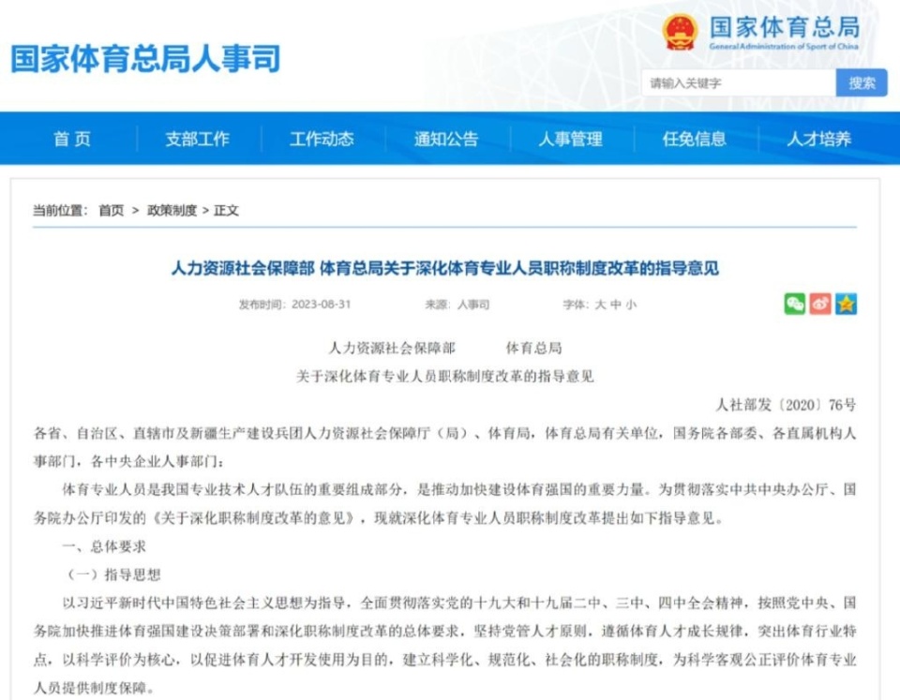Set font size to 中 (medium)
This screenshot has height=700, width=900.
616,305
